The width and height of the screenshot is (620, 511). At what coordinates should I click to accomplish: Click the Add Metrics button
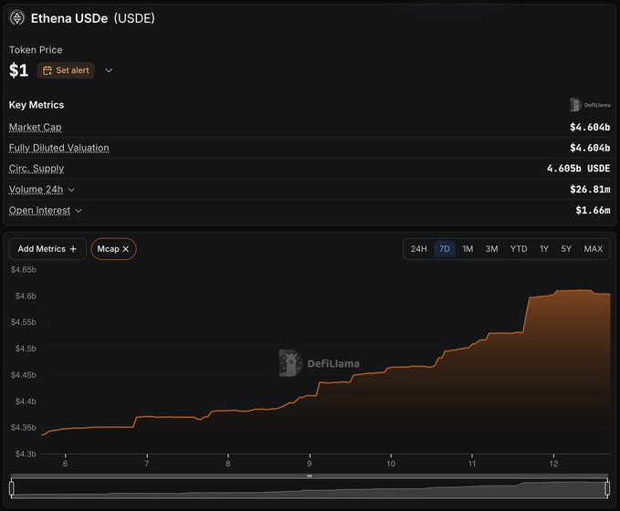[47, 249]
